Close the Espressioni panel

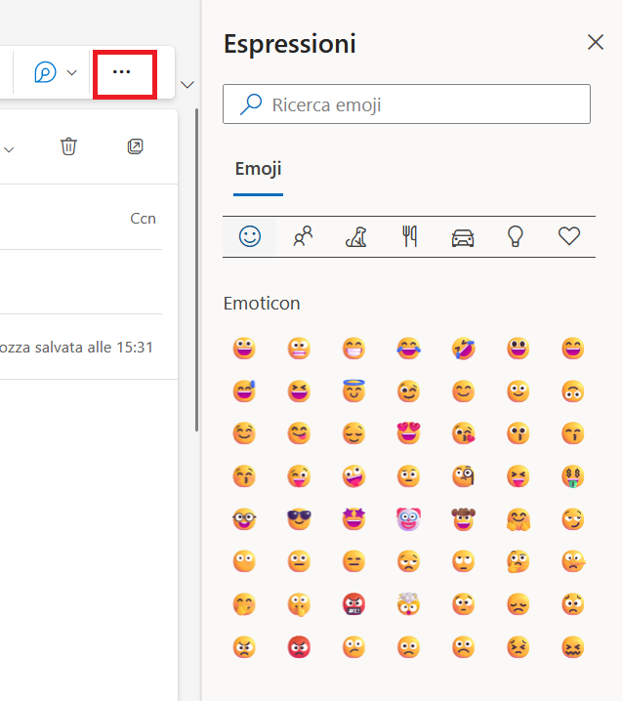click(x=596, y=43)
